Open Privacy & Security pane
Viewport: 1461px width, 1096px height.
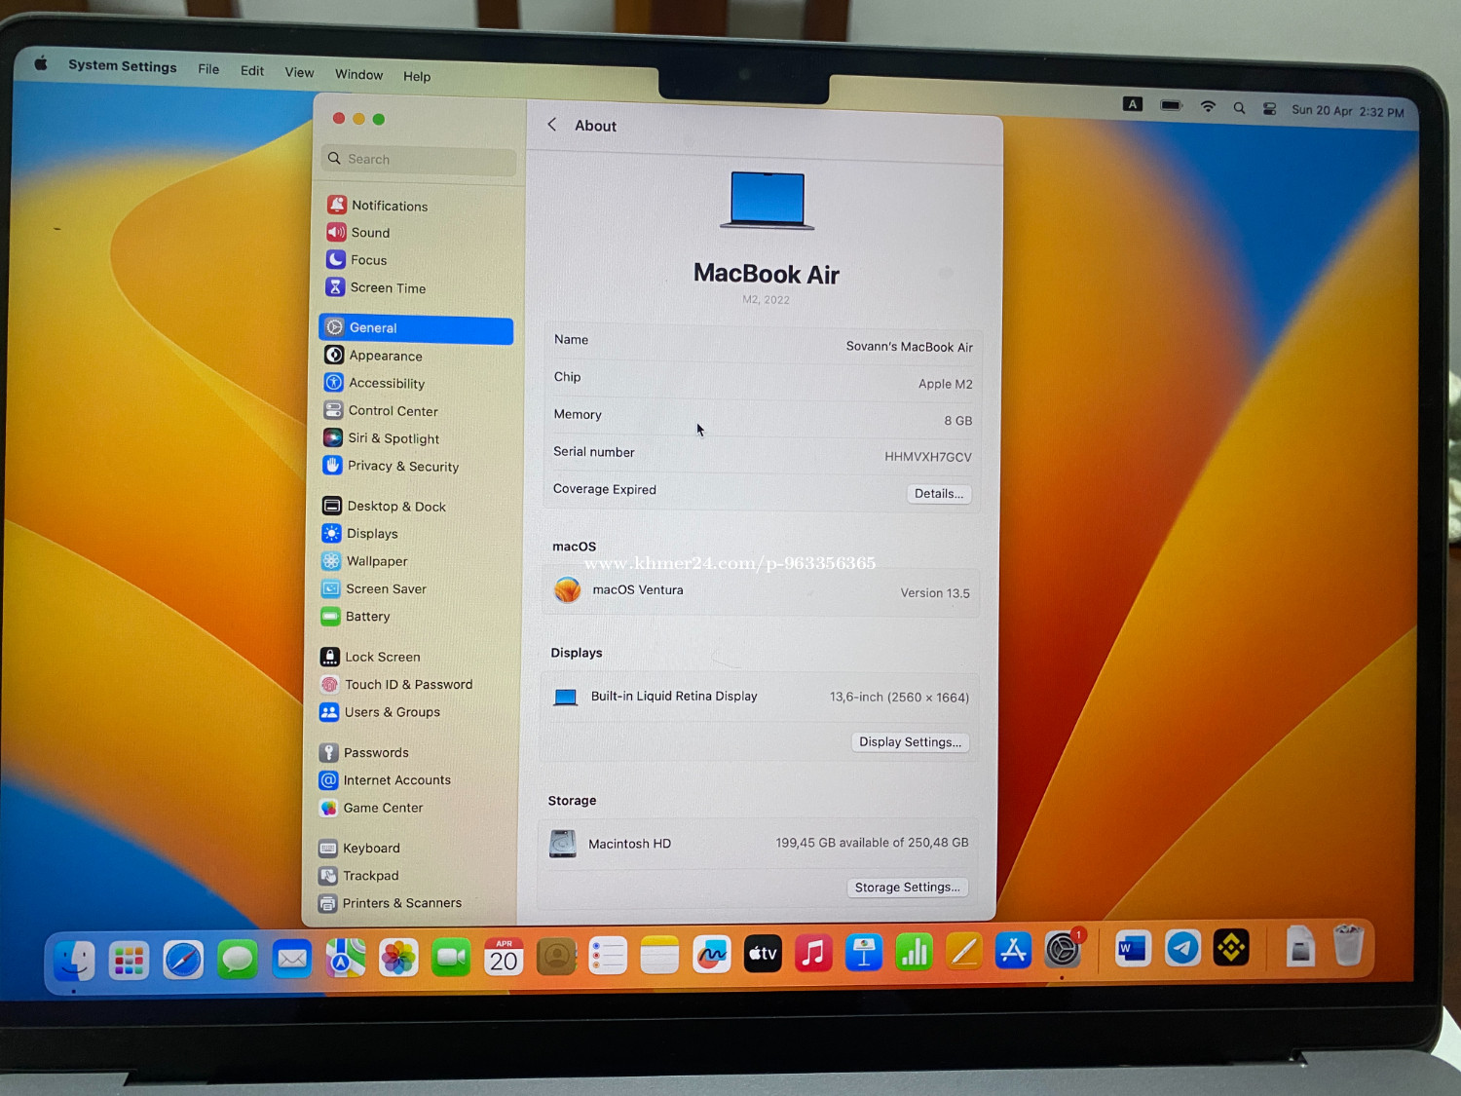(401, 467)
